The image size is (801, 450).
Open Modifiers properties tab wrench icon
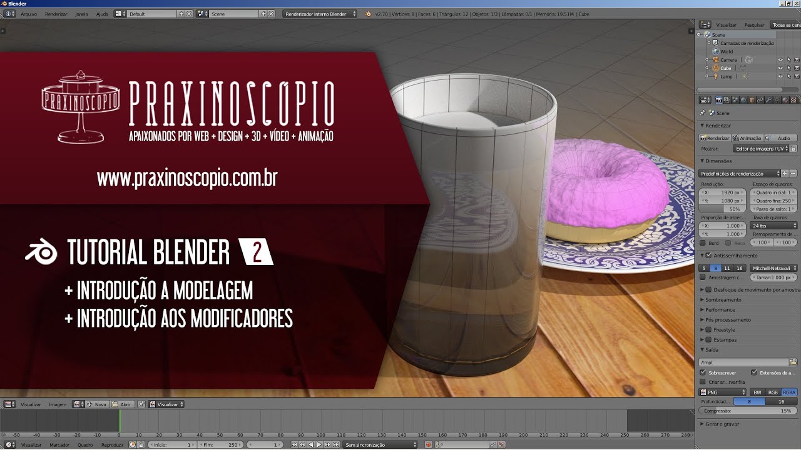(x=768, y=100)
